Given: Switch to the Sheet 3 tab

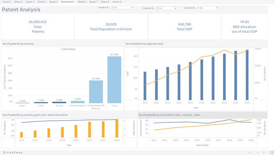Looking at the screenshot, I should pos(30,2).
